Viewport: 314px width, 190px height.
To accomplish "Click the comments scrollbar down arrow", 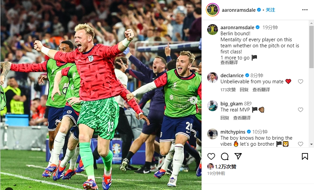I will coord(311,144).
